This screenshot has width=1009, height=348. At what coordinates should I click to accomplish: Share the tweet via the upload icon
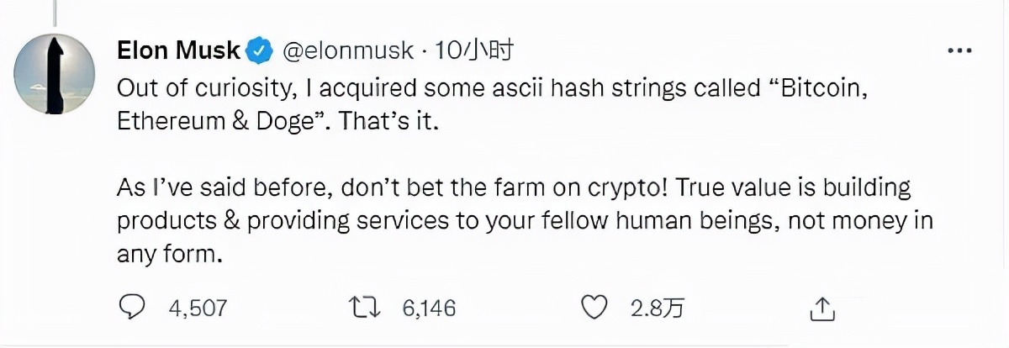[x=821, y=308]
